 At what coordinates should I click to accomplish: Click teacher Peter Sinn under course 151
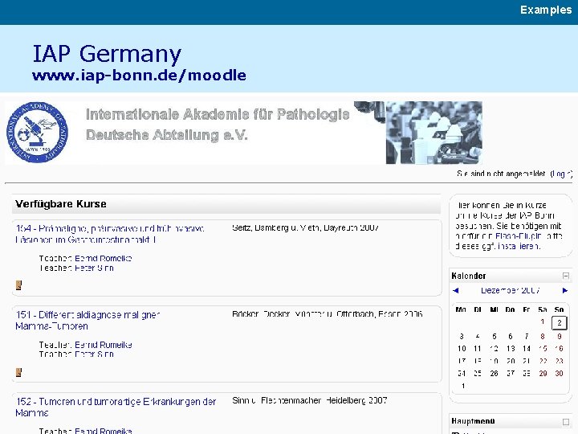coord(95,354)
